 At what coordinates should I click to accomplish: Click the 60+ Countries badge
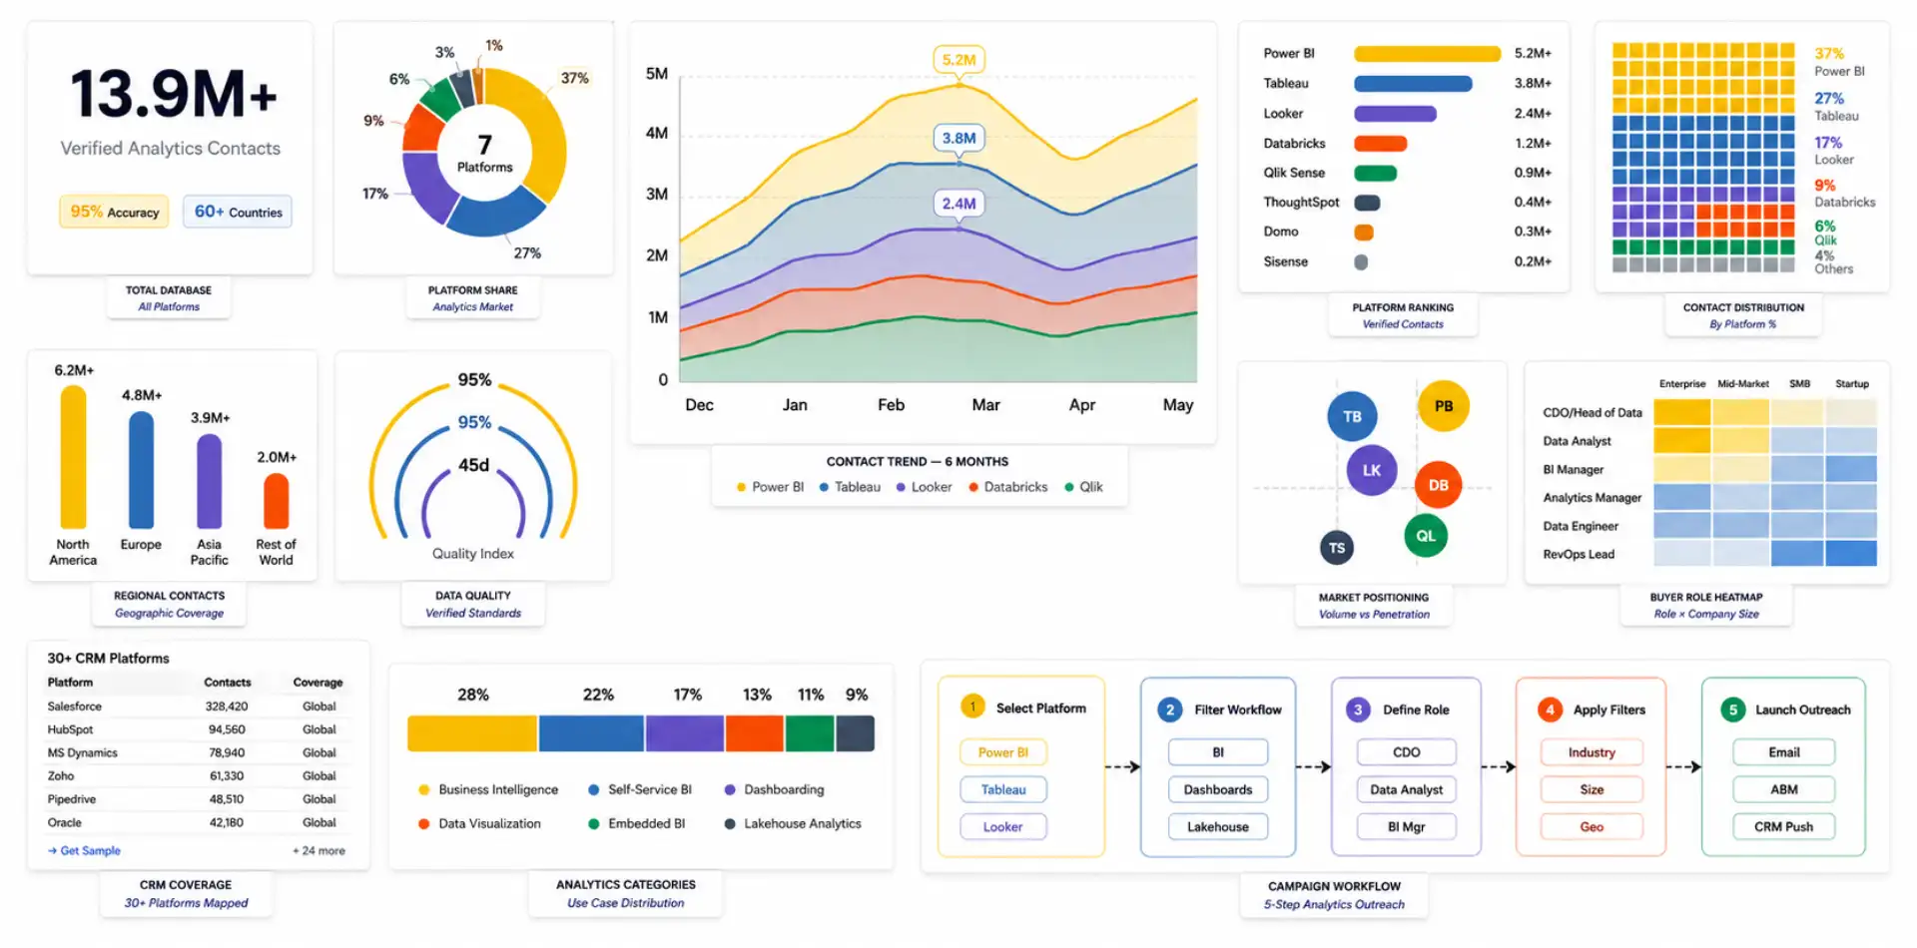pyautogui.click(x=238, y=212)
